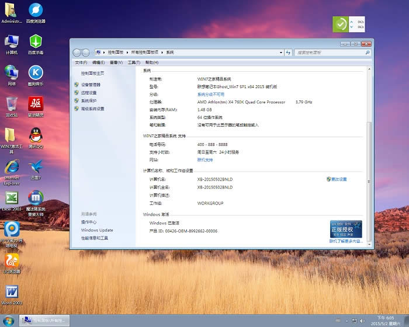Open Windows Update link in sidebar

point(97,230)
